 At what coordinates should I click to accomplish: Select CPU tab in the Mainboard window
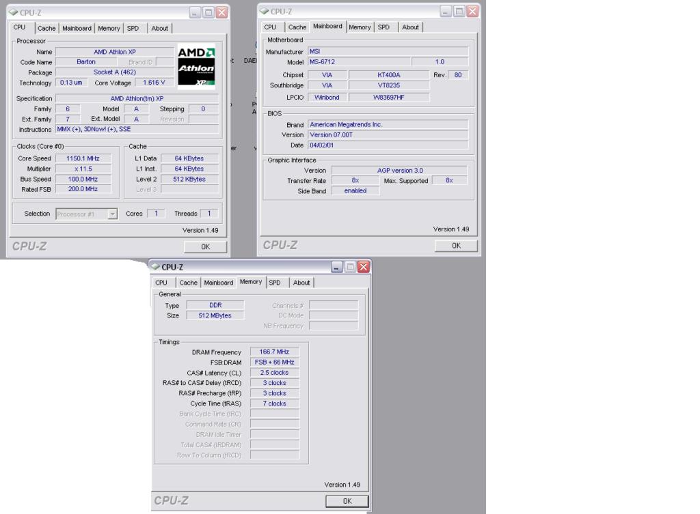[x=270, y=27]
